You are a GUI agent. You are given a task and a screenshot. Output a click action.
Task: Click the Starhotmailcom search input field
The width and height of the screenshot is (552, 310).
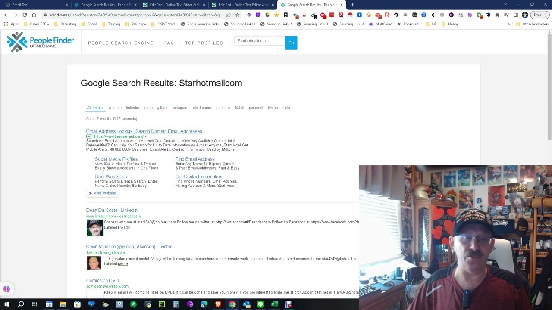pyautogui.click(x=260, y=41)
